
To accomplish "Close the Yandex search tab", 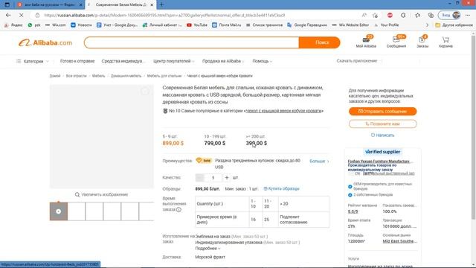I will click(x=81, y=5).
